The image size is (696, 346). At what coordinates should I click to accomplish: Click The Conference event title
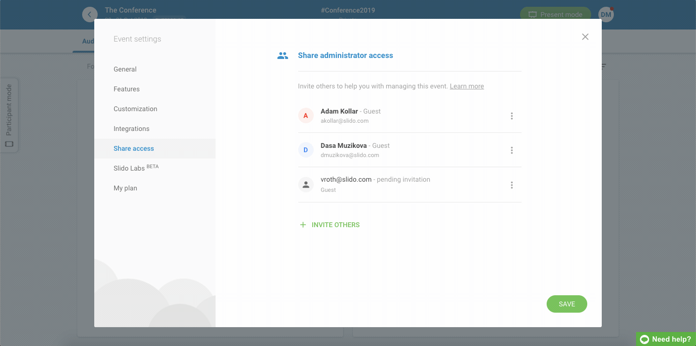pos(130,10)
